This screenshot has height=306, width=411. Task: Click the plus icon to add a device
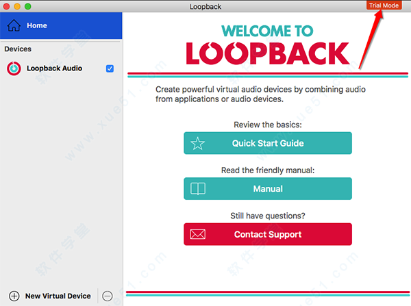(x=14, y=296)
